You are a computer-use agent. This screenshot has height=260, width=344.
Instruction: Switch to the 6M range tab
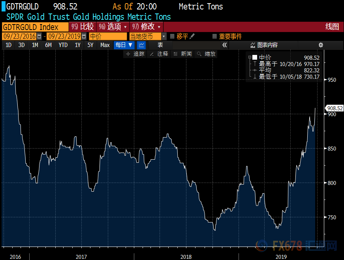tap(48, 45)
